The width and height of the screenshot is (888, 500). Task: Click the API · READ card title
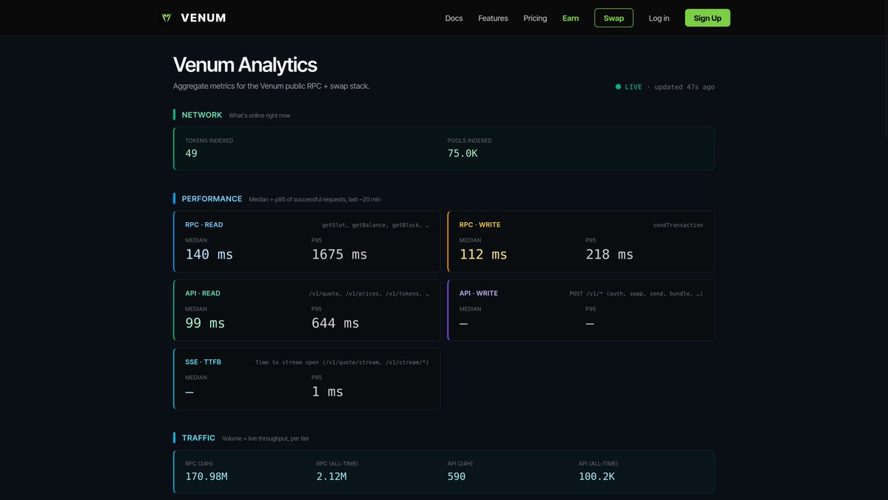coord(203,293)
